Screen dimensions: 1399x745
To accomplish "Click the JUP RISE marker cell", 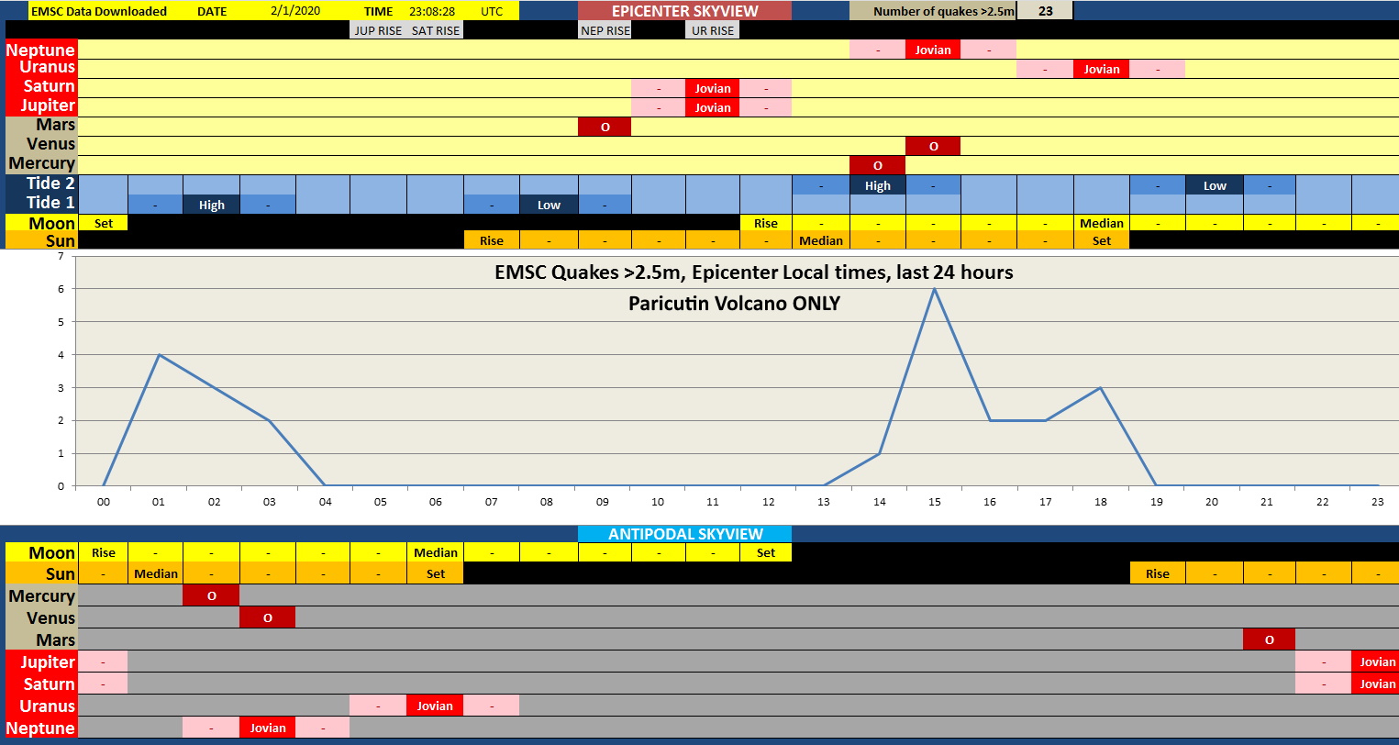I will coord(378,30).
